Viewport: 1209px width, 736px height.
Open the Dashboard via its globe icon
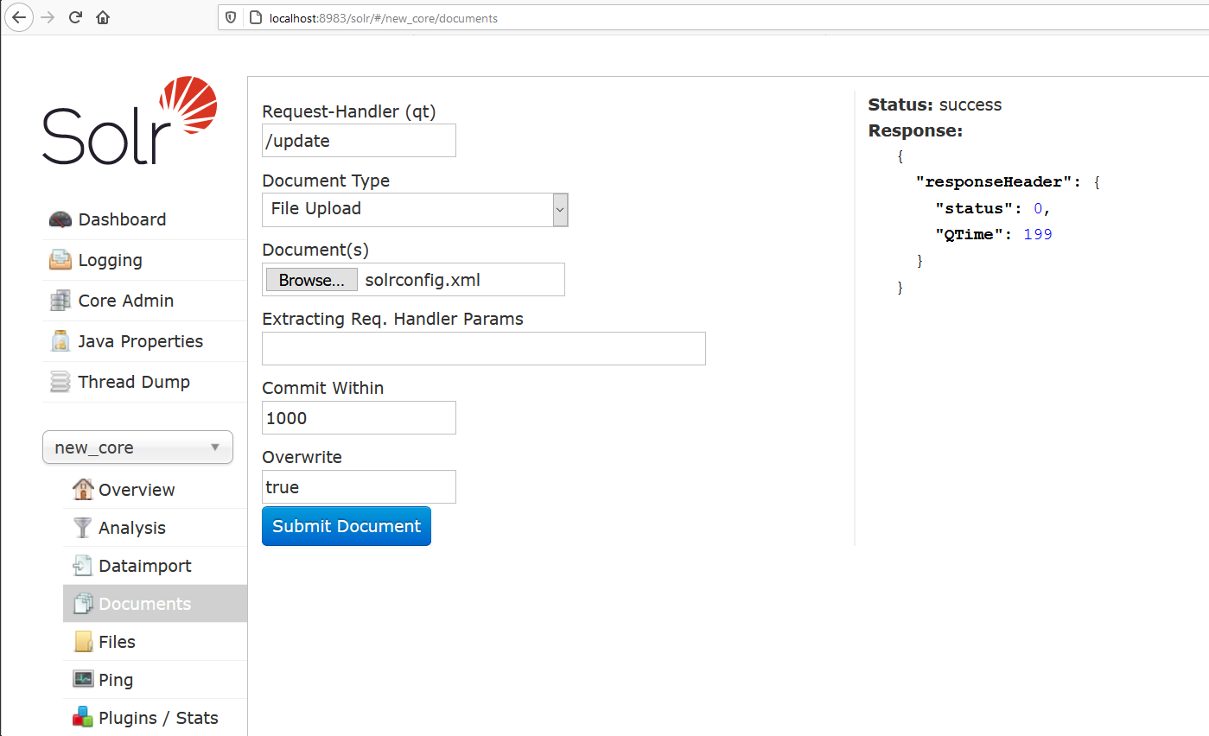pyautogui.click(x=59, y=219)
